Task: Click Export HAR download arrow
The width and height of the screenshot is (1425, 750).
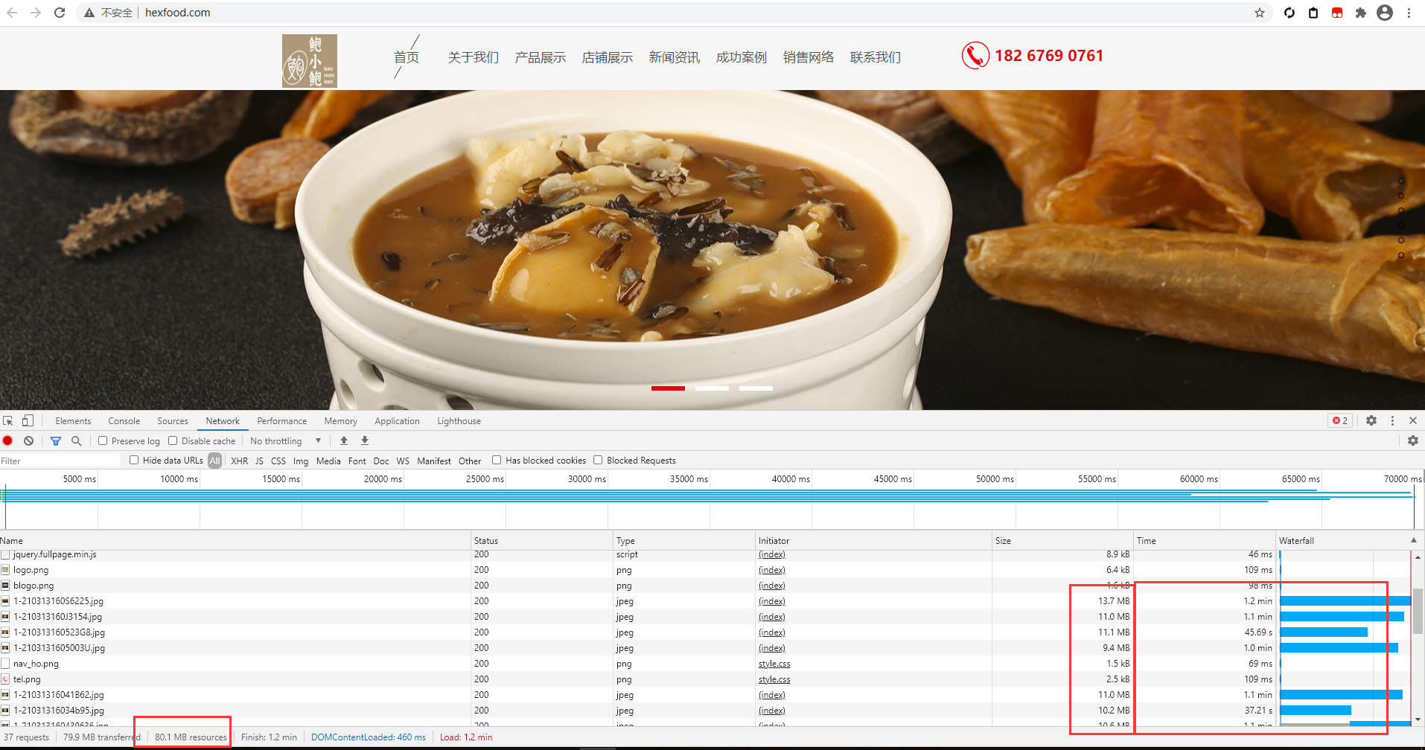Action: pyautogui.click(x=365, y=441)
